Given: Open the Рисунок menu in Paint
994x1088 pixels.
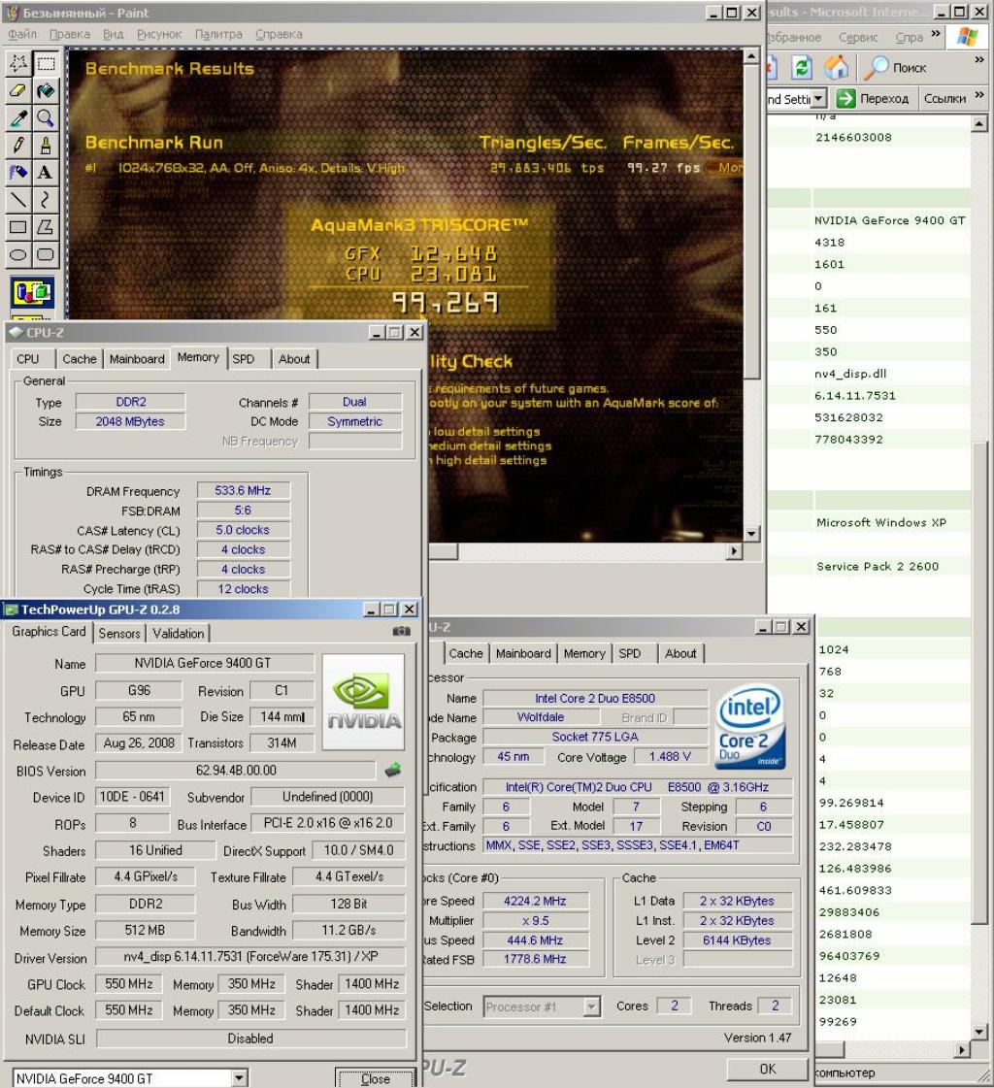Looking at the screenshot, I should [159, 34].
